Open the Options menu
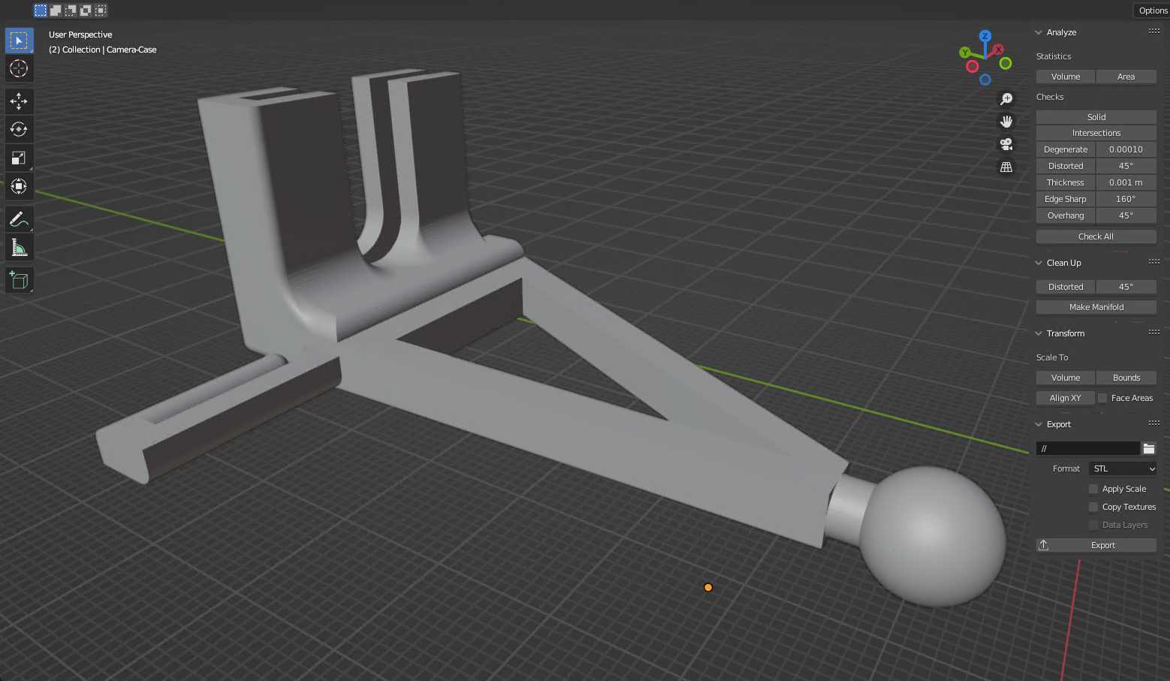 click(1152, 11)
